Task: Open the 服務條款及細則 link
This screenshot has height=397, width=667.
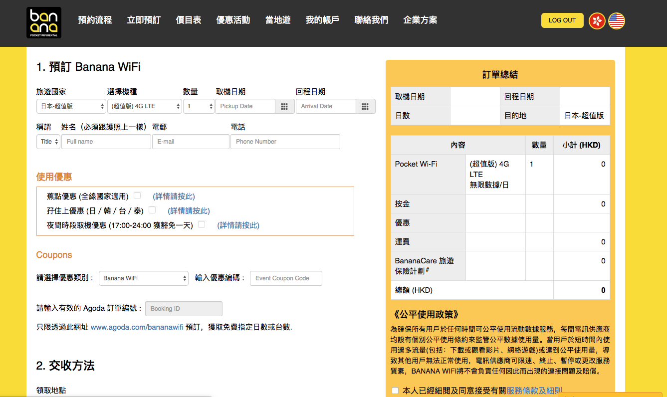Action: click(534, 391)
